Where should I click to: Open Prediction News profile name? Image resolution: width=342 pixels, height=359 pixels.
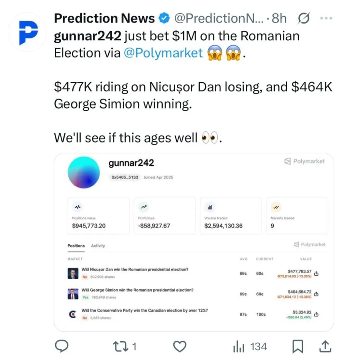coord(104,18)
